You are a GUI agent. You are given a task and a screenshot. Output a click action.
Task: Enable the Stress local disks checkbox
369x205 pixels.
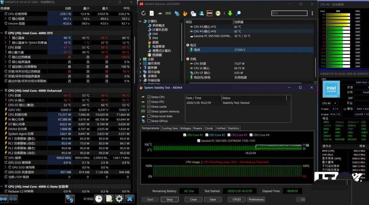pyautogui.click(x=149, y=116)
